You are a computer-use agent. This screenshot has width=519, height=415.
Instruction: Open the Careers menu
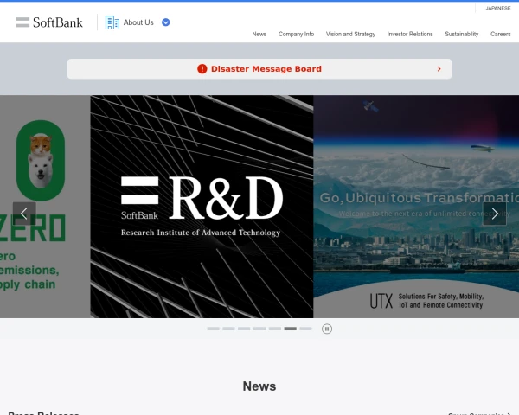tap(500, 34)
